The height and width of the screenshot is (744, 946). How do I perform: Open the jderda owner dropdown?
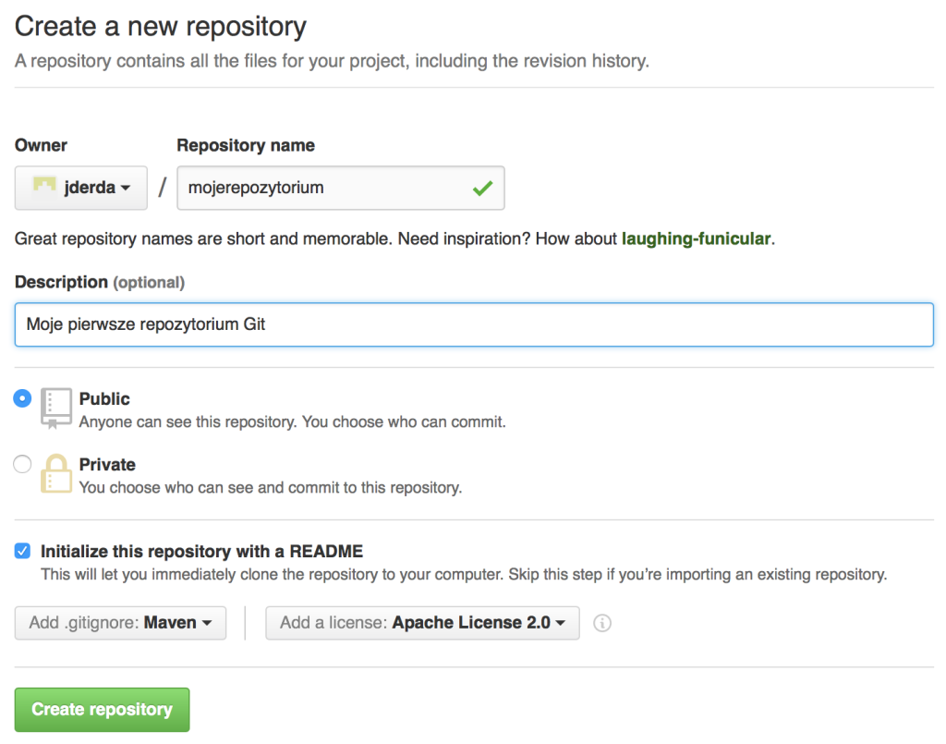(81, 188)
